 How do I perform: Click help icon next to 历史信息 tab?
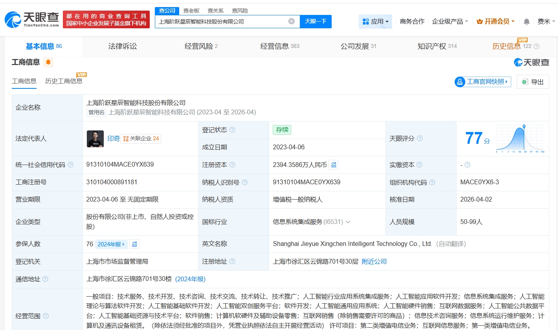pos(536,46)
